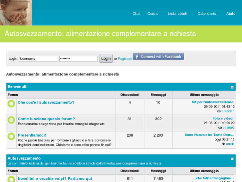Screen dimensions: 242x182
Task: Open user profile chiaraC
Action: click(228, 128)
